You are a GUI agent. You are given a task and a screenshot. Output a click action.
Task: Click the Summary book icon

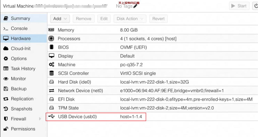point(6,18)
